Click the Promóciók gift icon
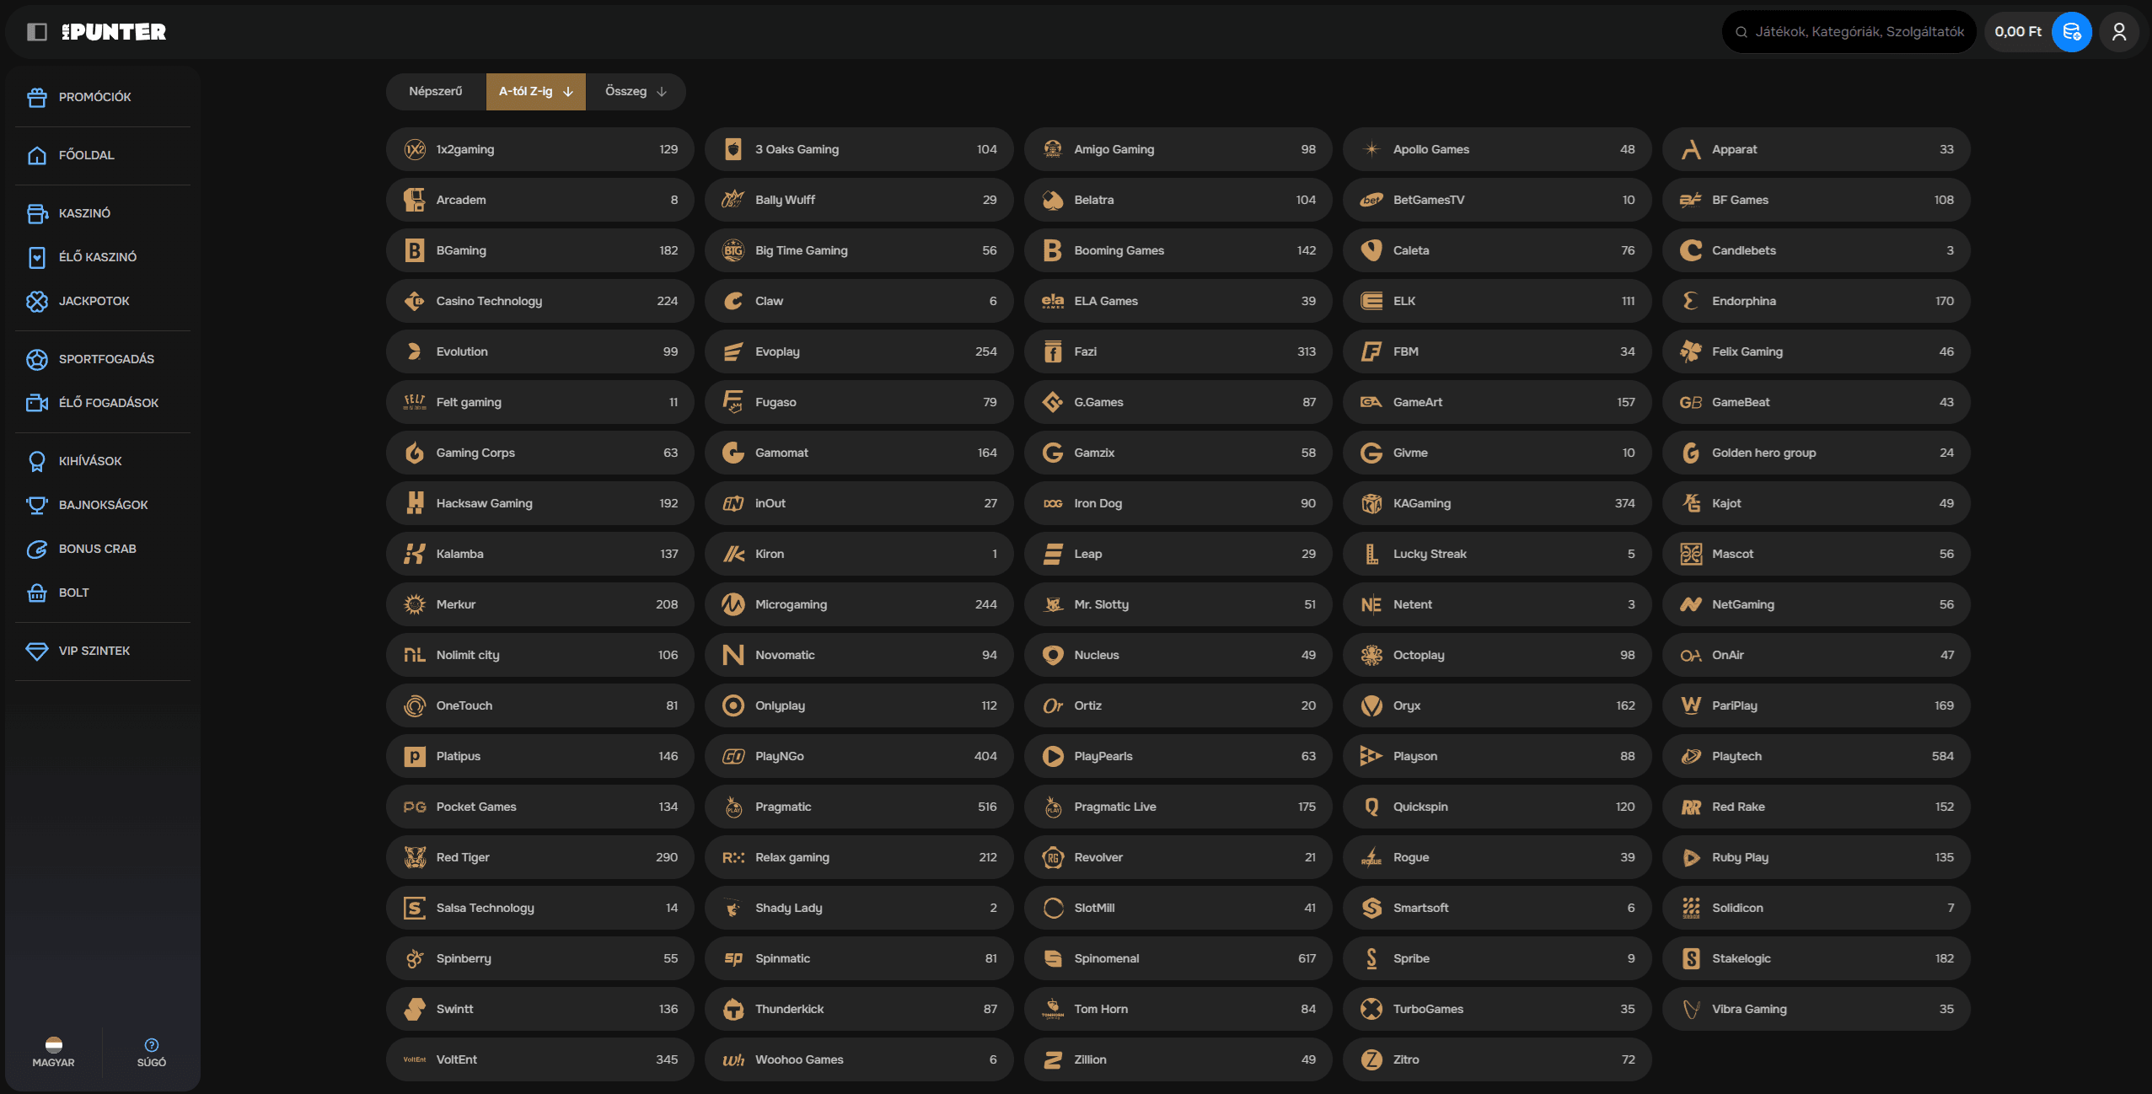Image resolution: width=2152 pixels, height=1094 pixels. [x=37, y=98]
